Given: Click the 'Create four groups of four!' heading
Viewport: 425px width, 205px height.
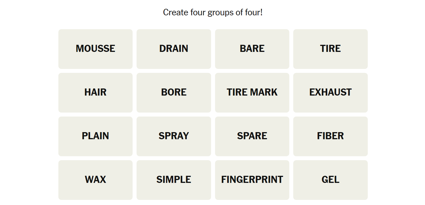Looking at the screenshot, I should [213, 12].
